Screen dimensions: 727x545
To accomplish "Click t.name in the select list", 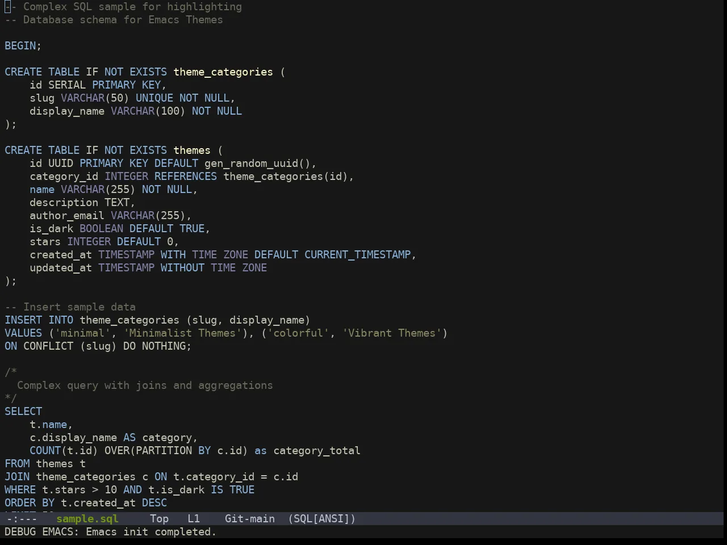I will point(48,425).
